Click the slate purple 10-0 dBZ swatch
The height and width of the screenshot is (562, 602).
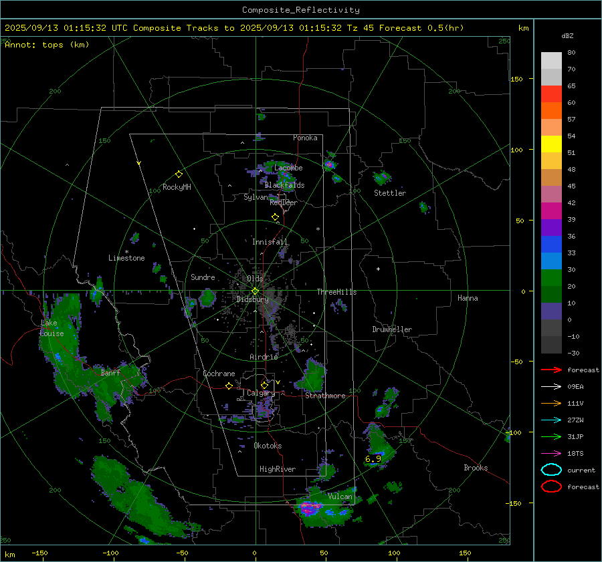click(551, 311)
